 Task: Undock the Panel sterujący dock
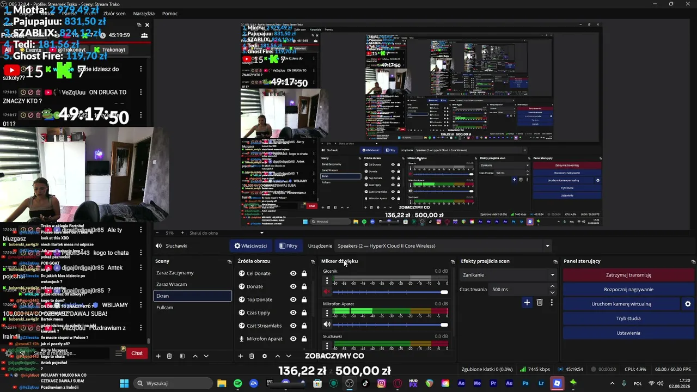[x=693, y=261]
